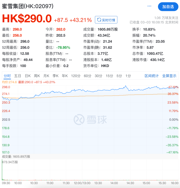180x188 pixels.
Task: Select the 60分 interval tab
Action: point(87,76)
